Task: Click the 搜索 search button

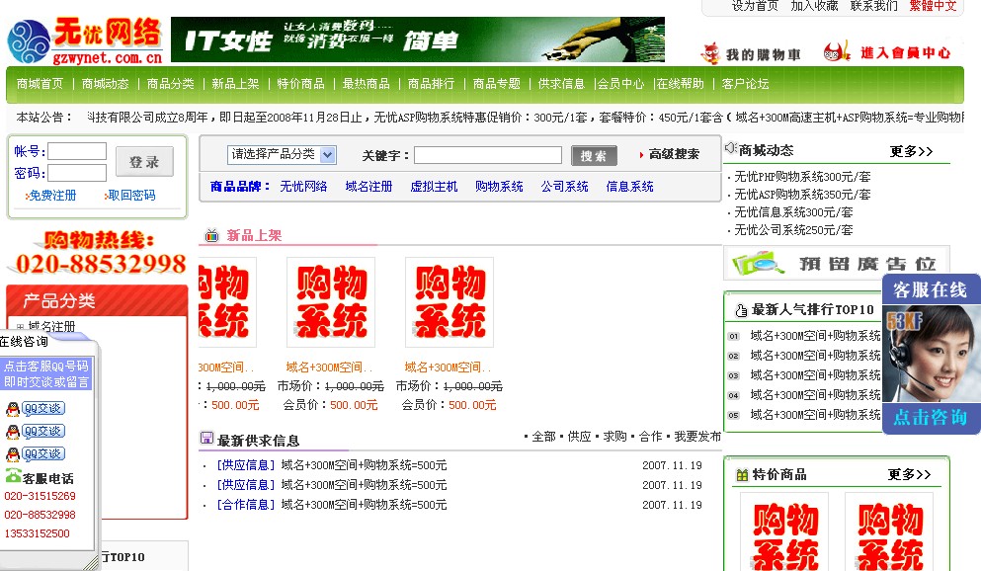Action: (x=594, y=156)
